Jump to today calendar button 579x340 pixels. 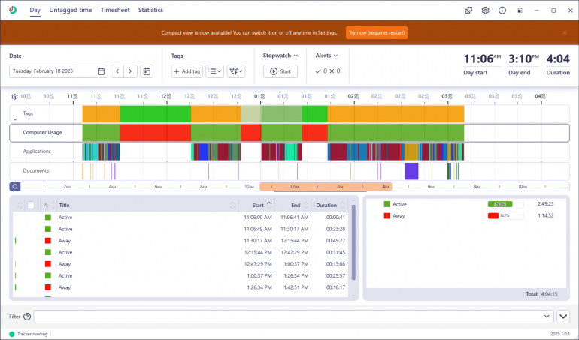[x=147, y=71]
